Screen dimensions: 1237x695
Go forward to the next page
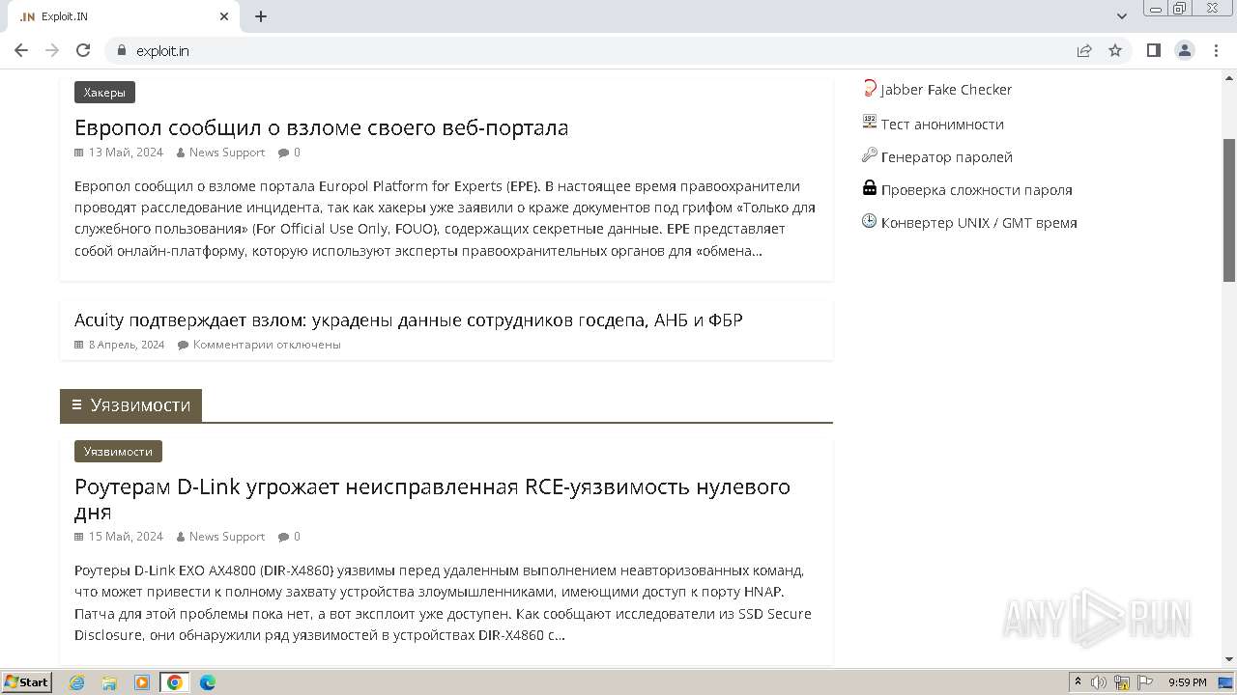(52, 50)
